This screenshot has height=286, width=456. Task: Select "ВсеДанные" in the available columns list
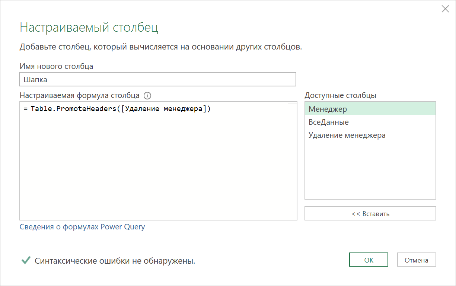370,122
